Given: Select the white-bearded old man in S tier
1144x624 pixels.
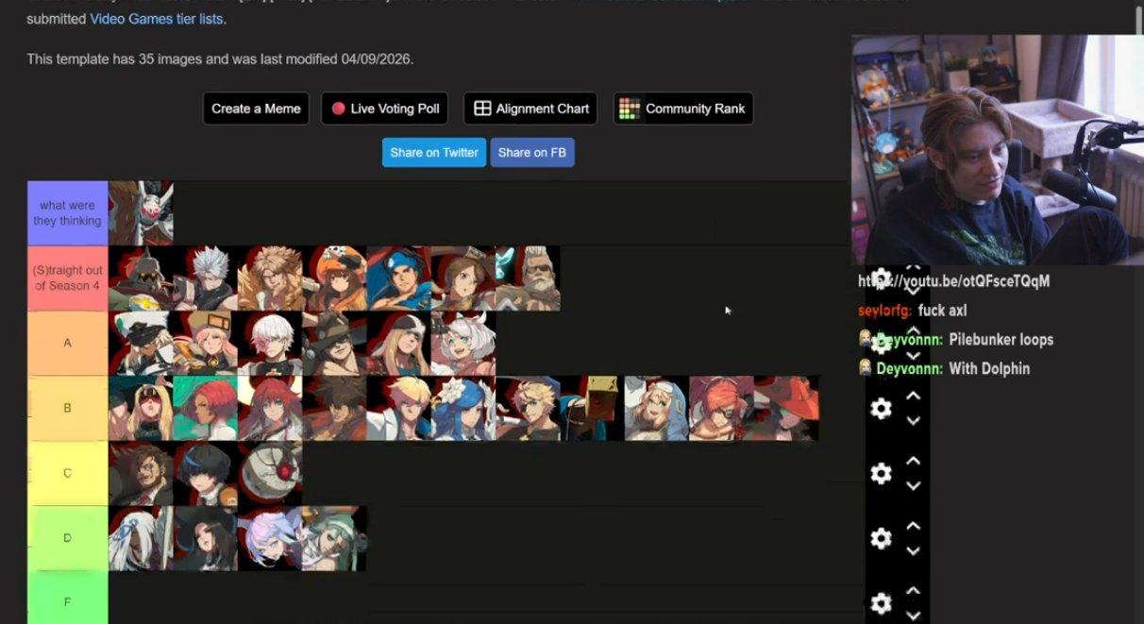Looking at the screenshot, I should [x=528, y=278].
